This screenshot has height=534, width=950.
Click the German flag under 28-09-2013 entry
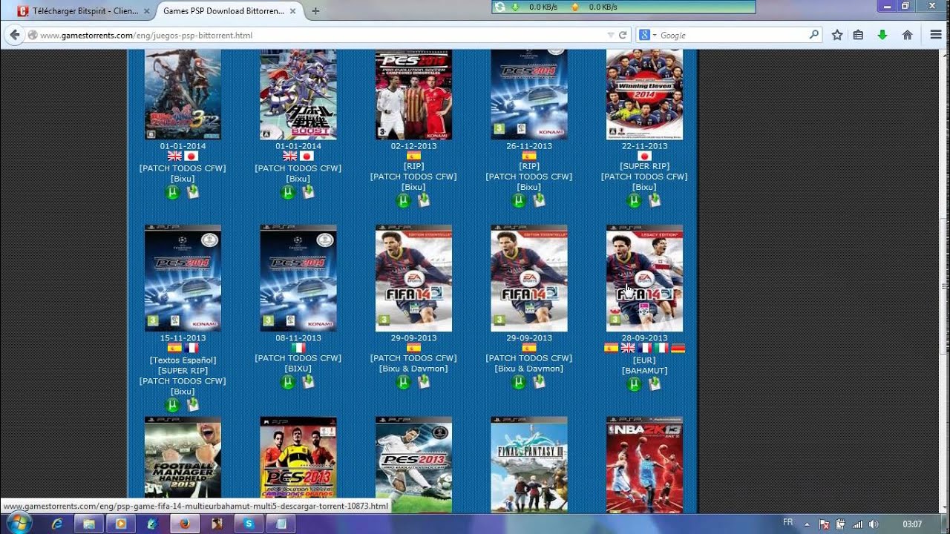point(678,348)
